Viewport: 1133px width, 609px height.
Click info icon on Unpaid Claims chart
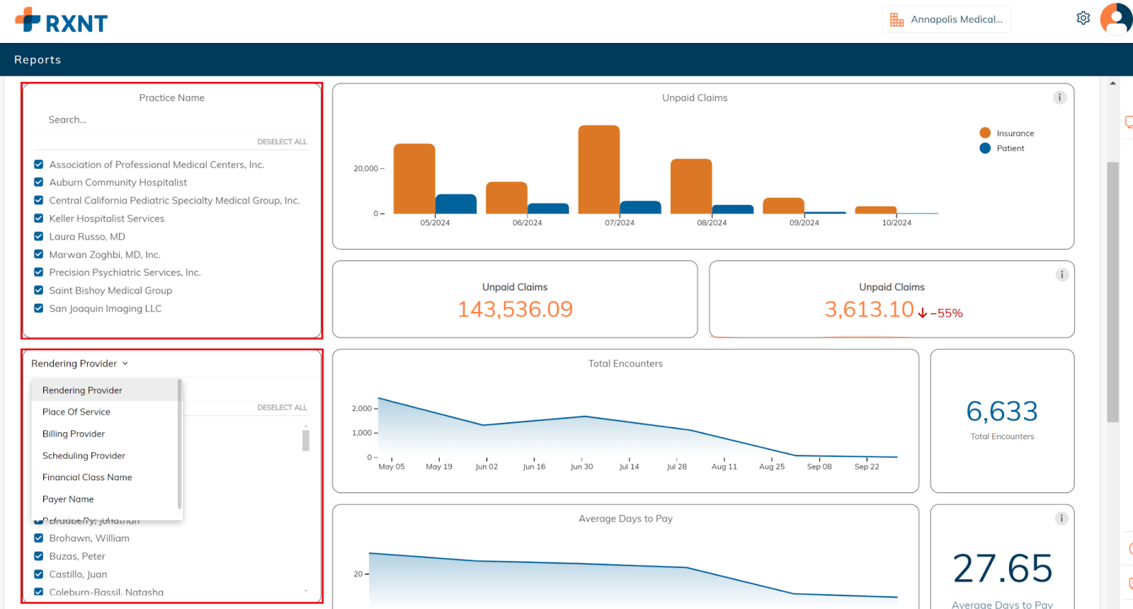[x=1059, y=98]
